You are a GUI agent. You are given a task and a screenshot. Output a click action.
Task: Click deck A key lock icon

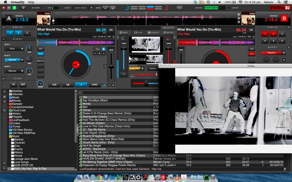click(104, 49)
